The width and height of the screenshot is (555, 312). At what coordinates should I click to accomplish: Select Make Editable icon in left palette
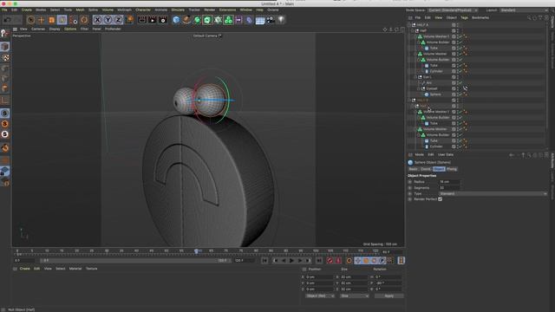coord(4,33)
